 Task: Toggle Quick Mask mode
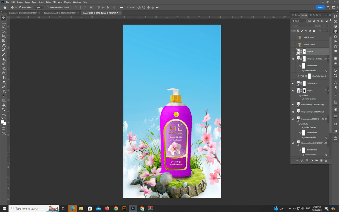[x=3, y=129]
